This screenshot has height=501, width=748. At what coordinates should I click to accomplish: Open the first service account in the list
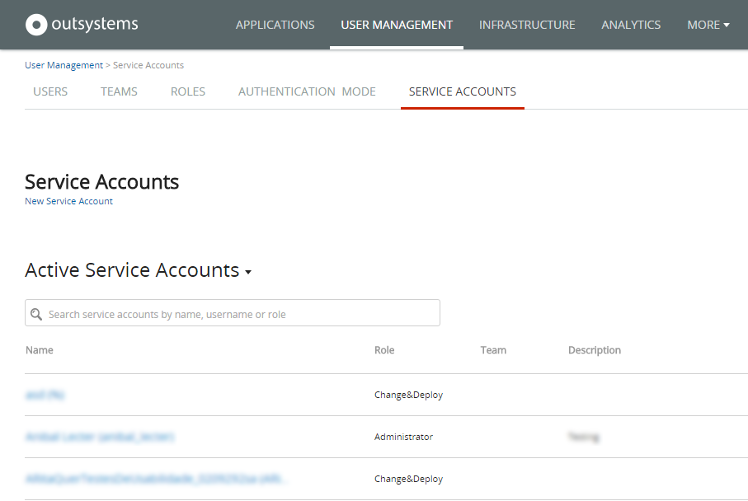[x=45, y=395]
